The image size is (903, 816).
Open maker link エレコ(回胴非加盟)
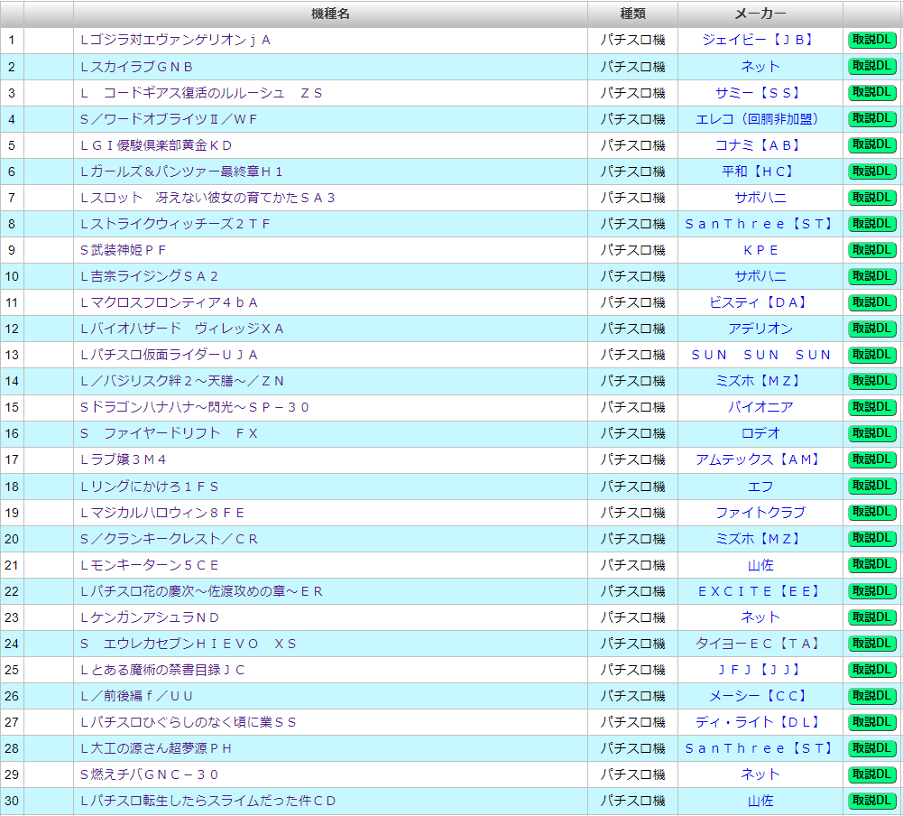tap(760, 119)
